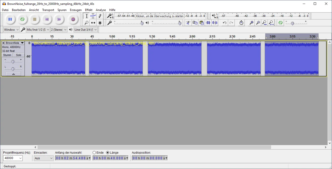
Task: Click the track gain slider knob
Action: click(x=13, y=62)
